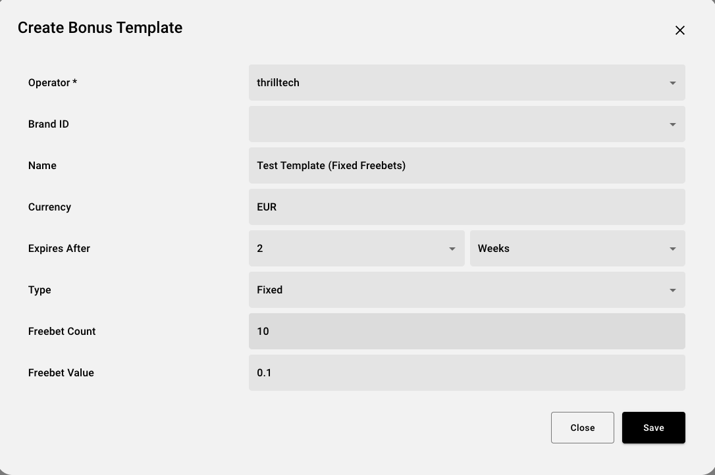Viewport: 715px width, 475px height.
Task: Click the arrow on the Weeks unit dropdown
Action: pyautogui.click(x=672, y=249)
